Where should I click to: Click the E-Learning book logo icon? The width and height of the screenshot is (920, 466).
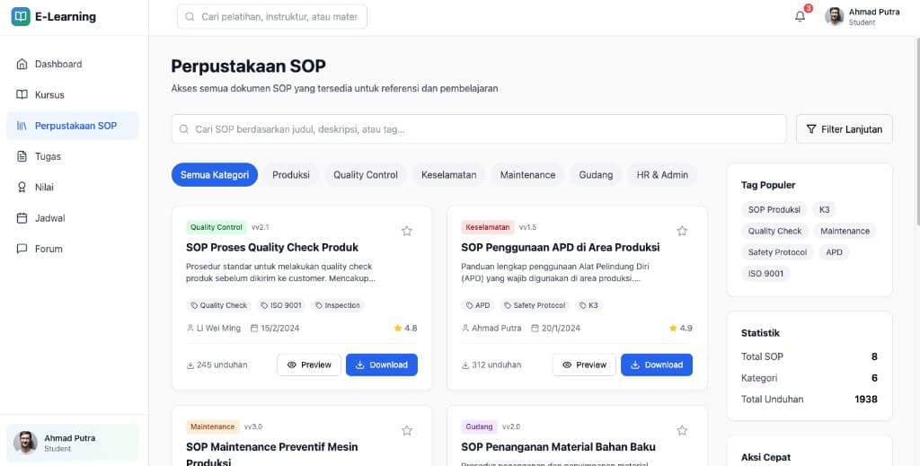click(21, 16)
